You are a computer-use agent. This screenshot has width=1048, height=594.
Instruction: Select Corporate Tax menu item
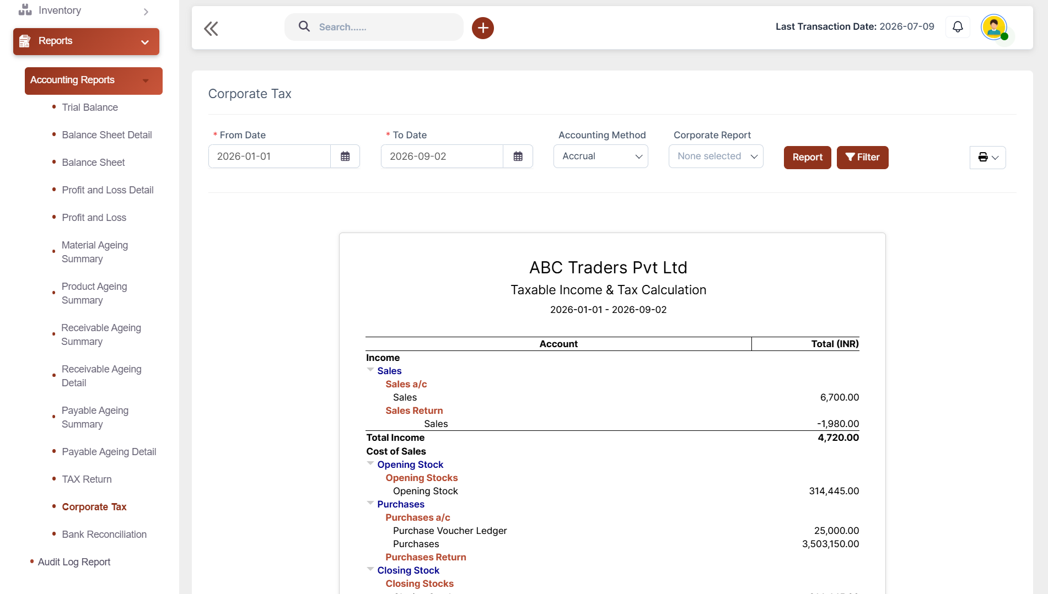pyautogui.click(x=94, y=507)
